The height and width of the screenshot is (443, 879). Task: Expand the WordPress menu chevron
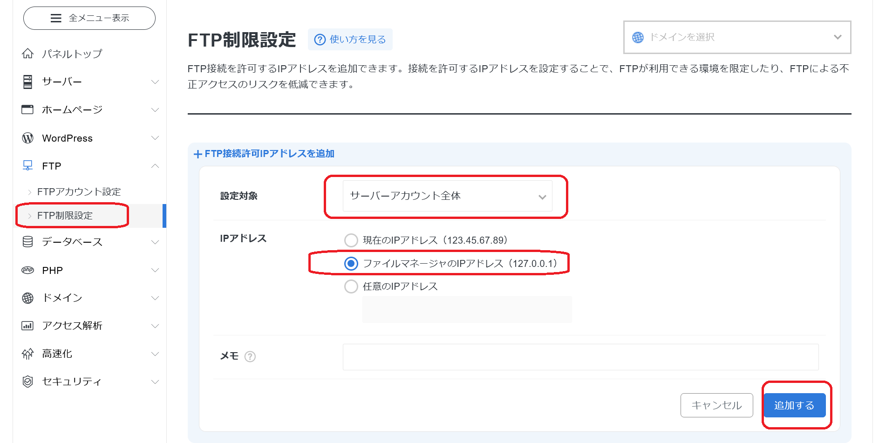155,138
